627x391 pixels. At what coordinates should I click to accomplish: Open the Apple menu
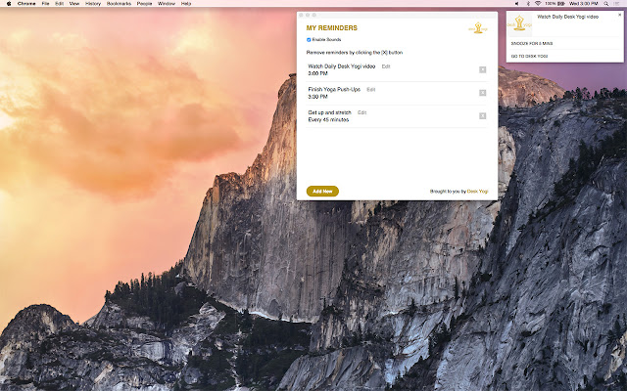tap(9, 4)
